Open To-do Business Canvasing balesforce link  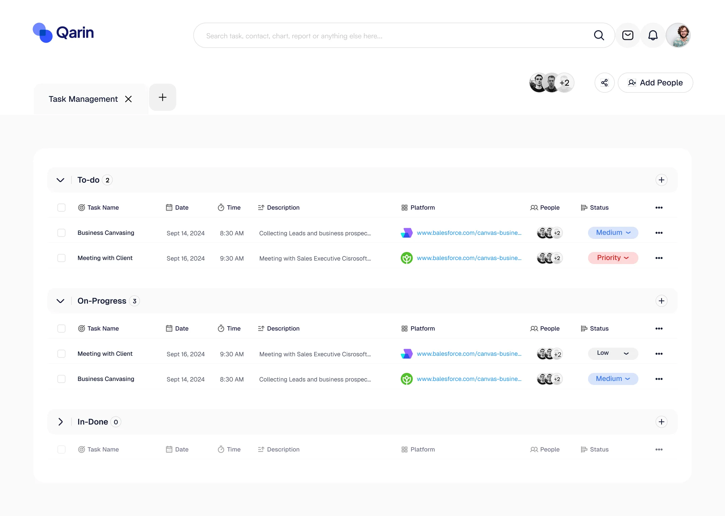[469, 233]
